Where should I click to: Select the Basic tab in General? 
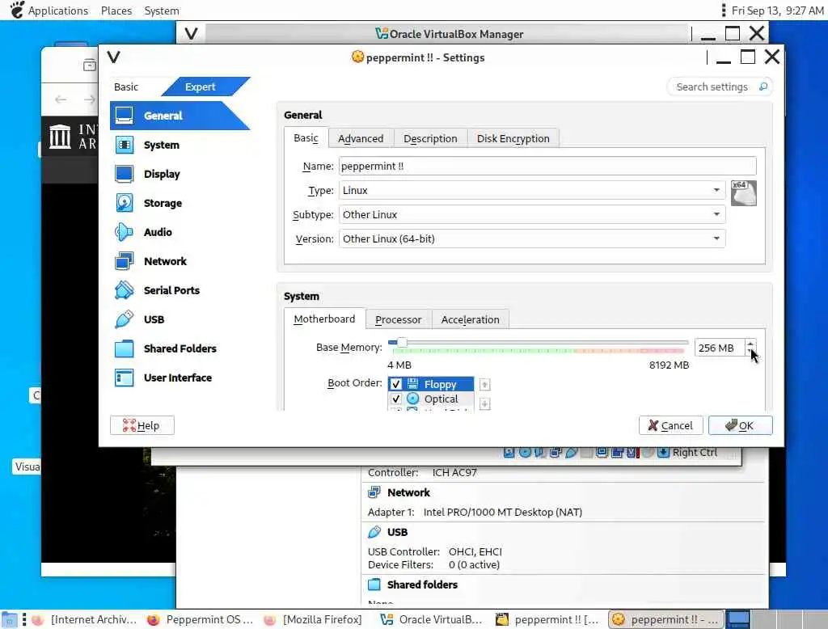(x=306, y=137)
